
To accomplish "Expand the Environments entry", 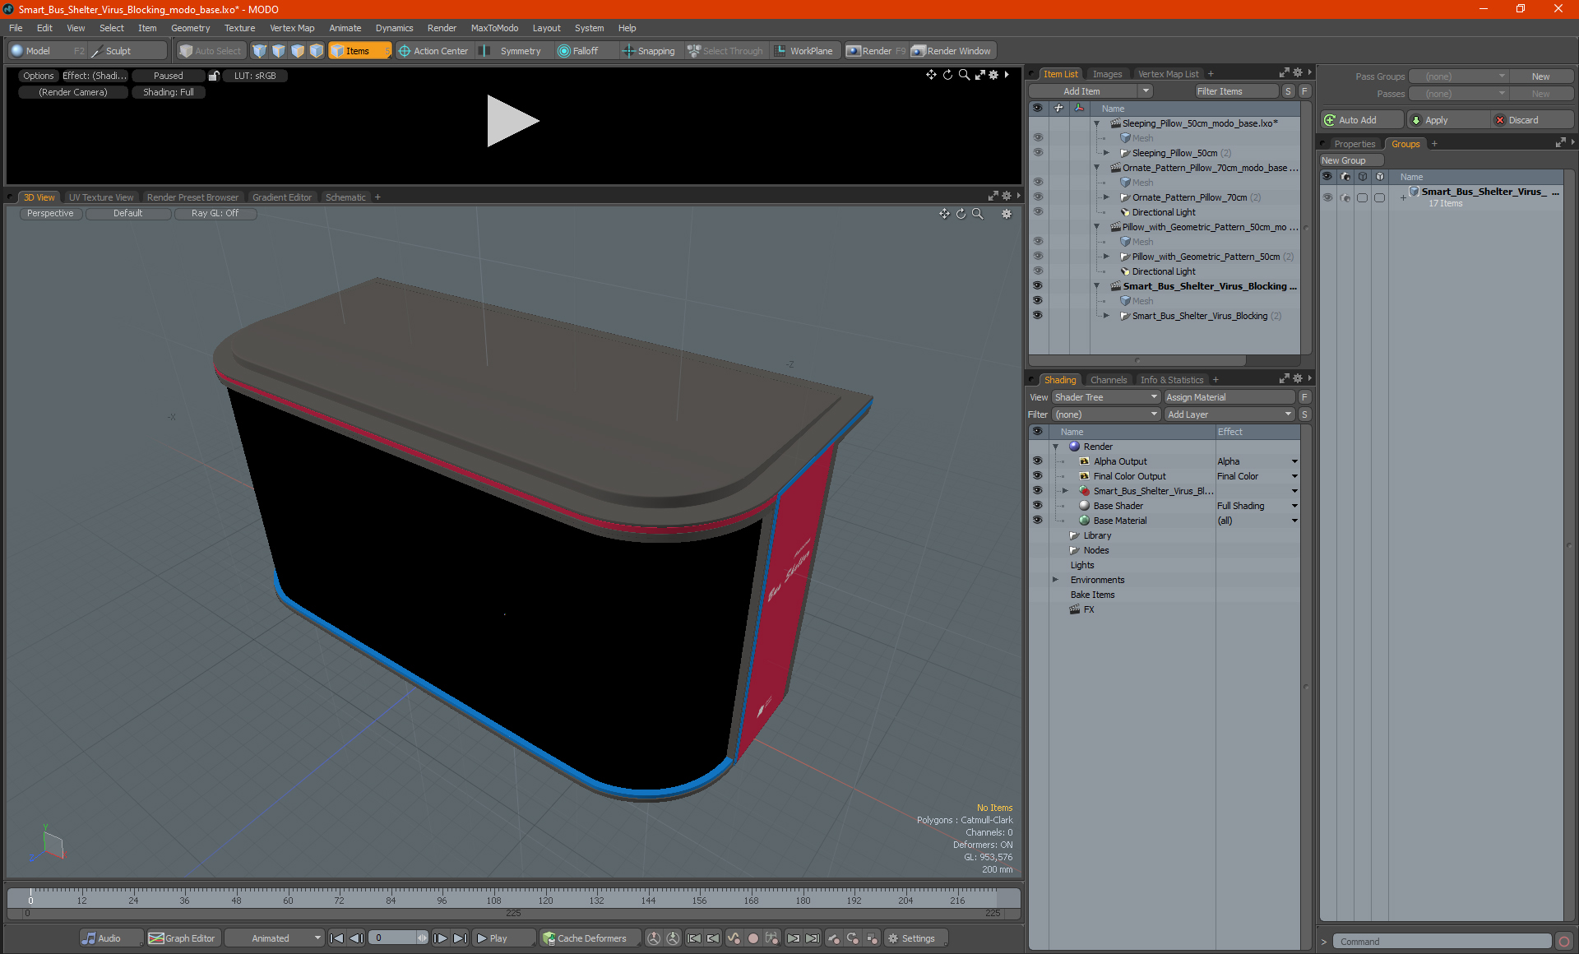I will pos(1056,580).
